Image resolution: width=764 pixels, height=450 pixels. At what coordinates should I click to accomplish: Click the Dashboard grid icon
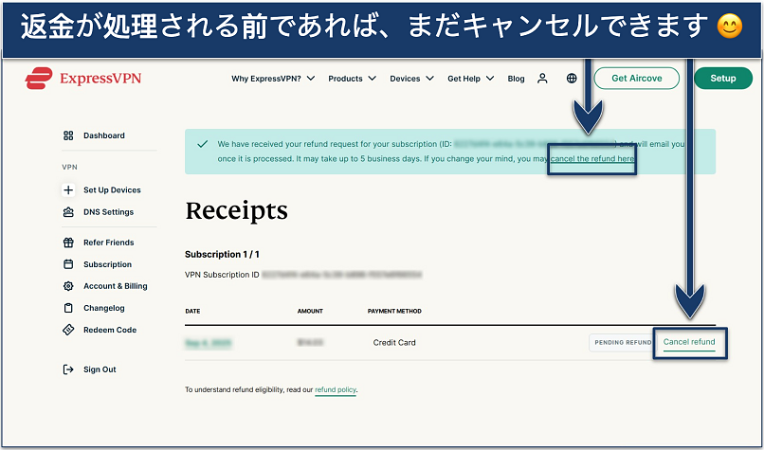[x=67, y=135]
